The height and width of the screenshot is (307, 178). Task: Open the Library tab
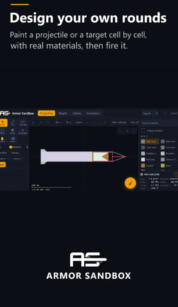pyautogui.click(x=77, y=113)
